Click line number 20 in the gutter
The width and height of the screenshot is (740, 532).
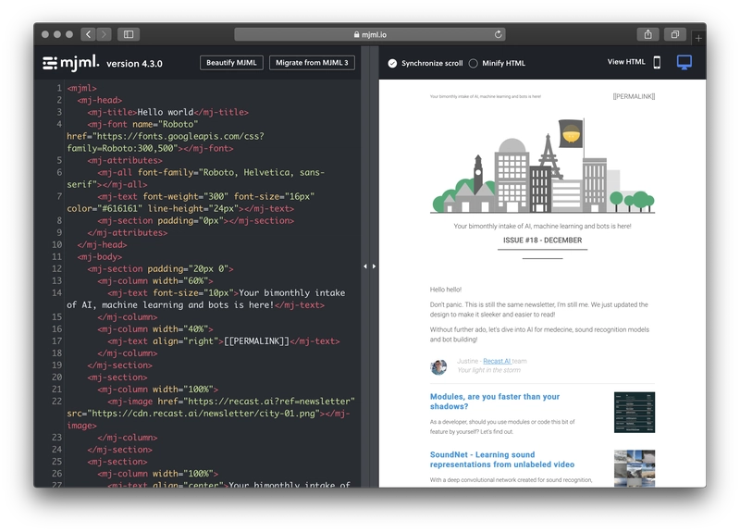click(56, 377)
